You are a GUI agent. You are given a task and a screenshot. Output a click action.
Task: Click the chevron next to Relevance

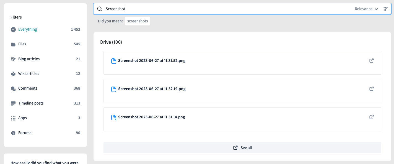point(376,9)
